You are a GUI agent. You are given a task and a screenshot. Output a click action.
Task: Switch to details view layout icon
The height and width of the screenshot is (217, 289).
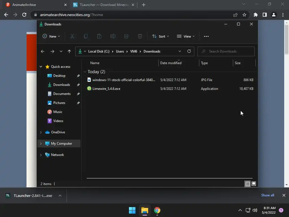(248, 184)
